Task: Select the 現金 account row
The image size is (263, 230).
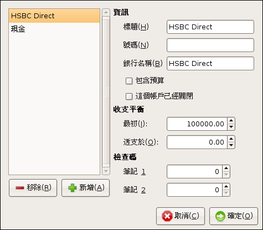Action: pos(54,29)
